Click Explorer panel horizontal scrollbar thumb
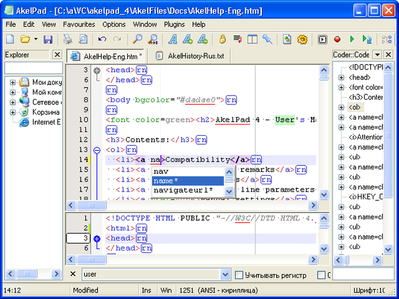399x299 pixels. coord(26,274)
